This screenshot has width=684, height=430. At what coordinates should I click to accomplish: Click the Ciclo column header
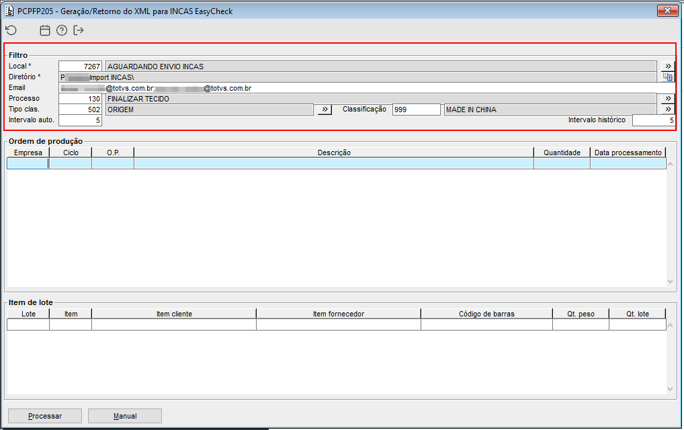71,153
